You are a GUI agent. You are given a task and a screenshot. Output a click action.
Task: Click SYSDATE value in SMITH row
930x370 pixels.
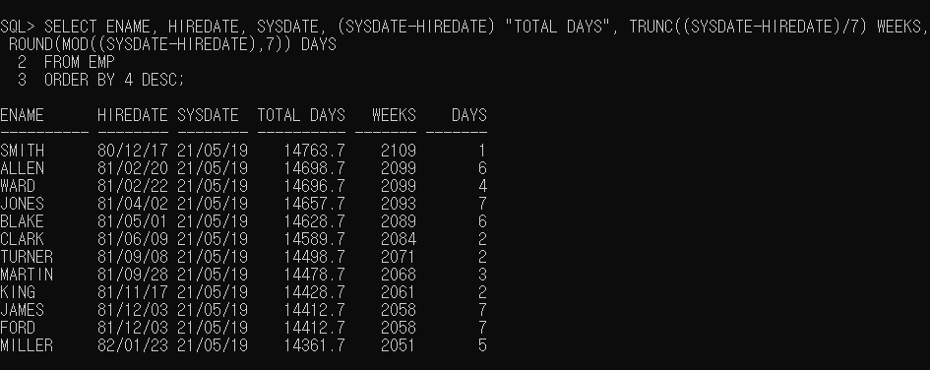coord(213,151)
